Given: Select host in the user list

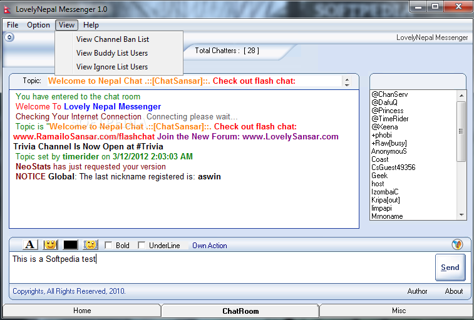Looking at the screenshot, I should [378, 184].
